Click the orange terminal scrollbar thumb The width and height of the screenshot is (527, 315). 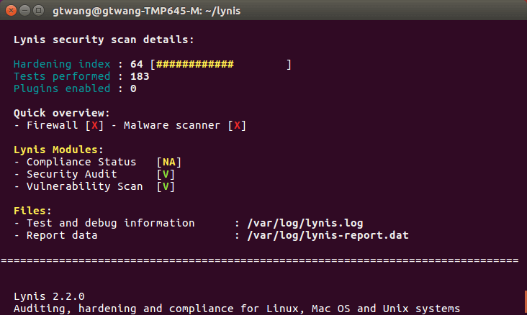[x=526, y=302]
